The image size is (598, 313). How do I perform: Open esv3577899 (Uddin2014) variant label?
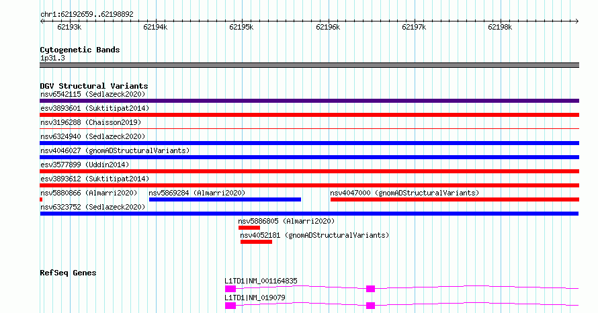85,165
